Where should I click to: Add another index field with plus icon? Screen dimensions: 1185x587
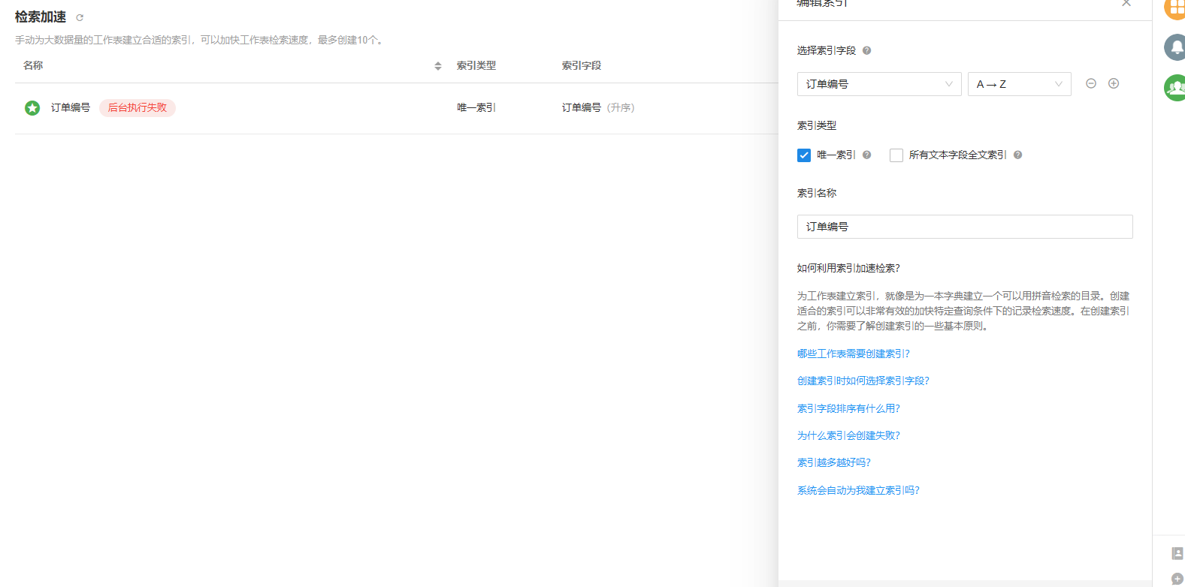pos(1114,83)
